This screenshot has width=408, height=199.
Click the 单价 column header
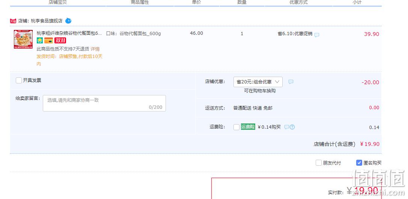(x=196, y=2)
